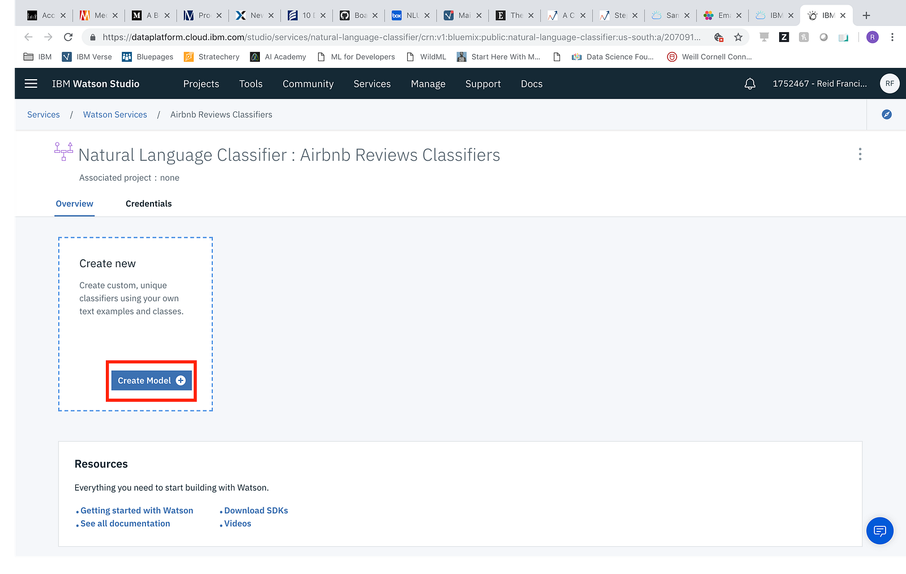Close the Acc browser tab
The width and height of the screenshot is (906, 574).
63,15
